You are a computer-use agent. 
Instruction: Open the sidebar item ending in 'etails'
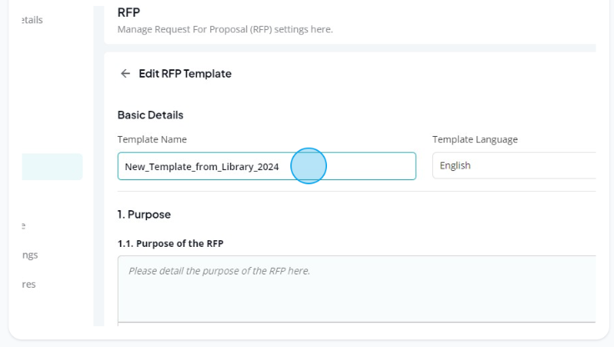(x=32, y=20)
